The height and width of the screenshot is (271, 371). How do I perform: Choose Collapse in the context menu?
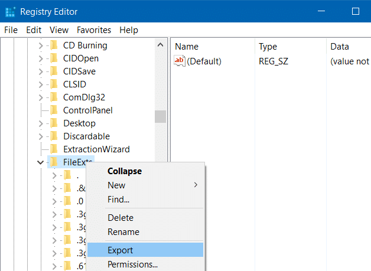coord(145,171)
